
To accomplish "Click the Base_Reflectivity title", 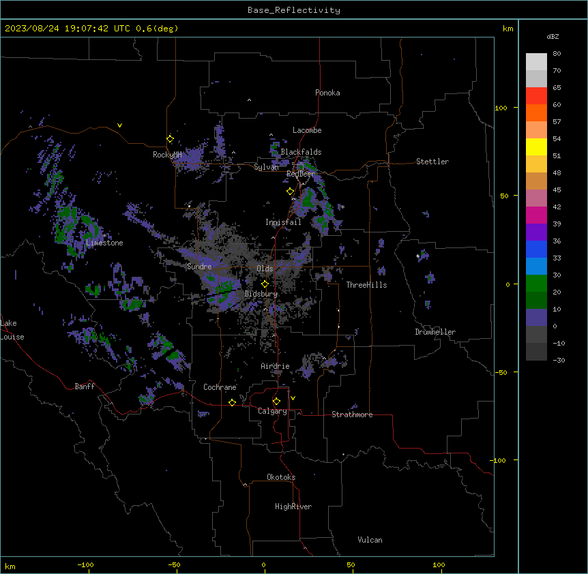I will click(x=294, y=10).
